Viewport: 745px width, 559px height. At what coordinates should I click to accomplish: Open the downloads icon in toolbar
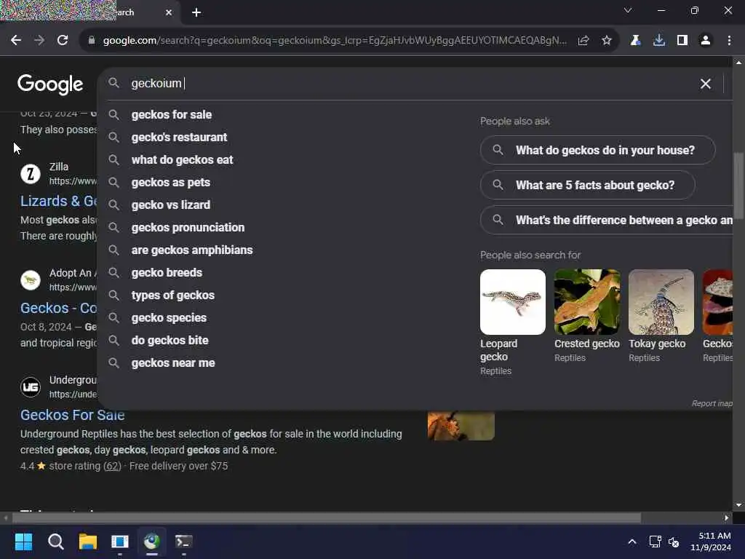659,41
